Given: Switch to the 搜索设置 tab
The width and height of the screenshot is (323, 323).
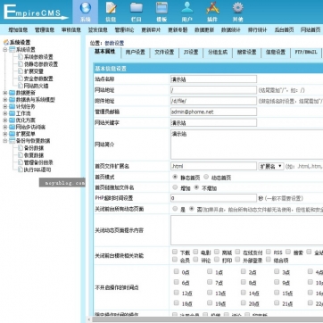Looking at the screenshot, I should [x=246, y=53].
